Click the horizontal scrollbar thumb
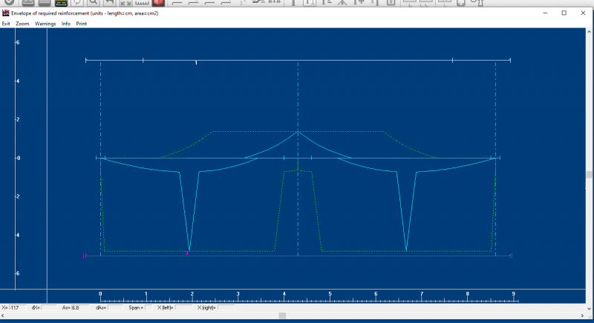594x323 pixels. point(282,316)
